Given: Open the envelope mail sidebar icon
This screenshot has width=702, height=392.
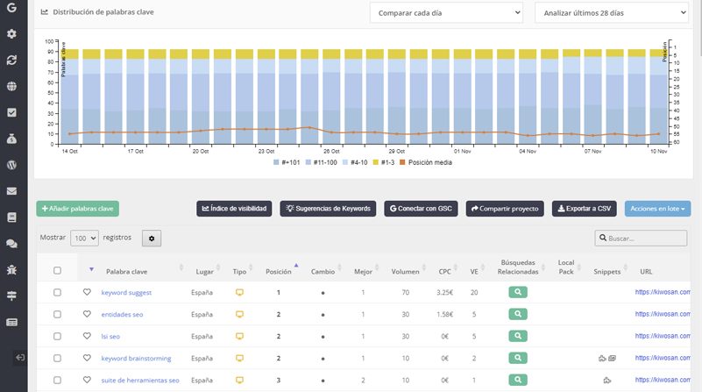Looking at the screenshot, I should point(11,191).
